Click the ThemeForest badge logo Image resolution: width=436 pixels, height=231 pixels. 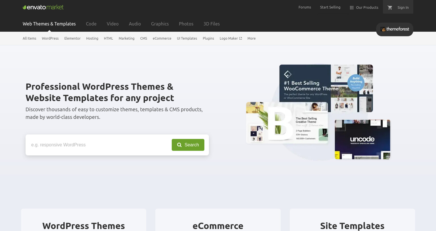coord(395,29)
